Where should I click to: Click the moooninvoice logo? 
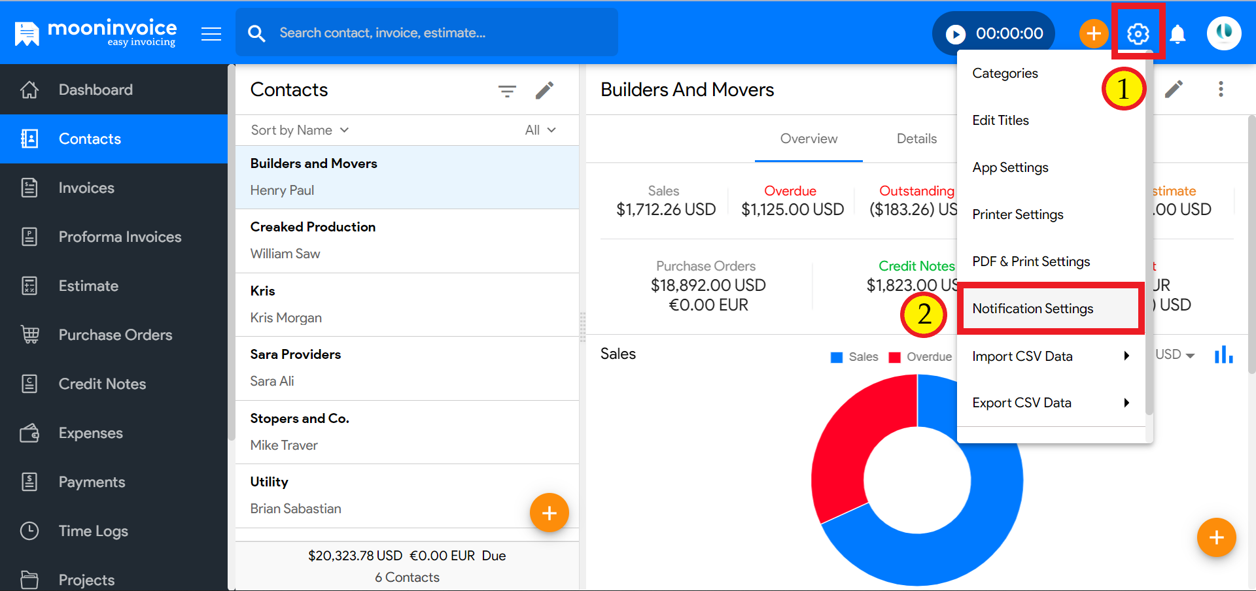pos(96,33)
